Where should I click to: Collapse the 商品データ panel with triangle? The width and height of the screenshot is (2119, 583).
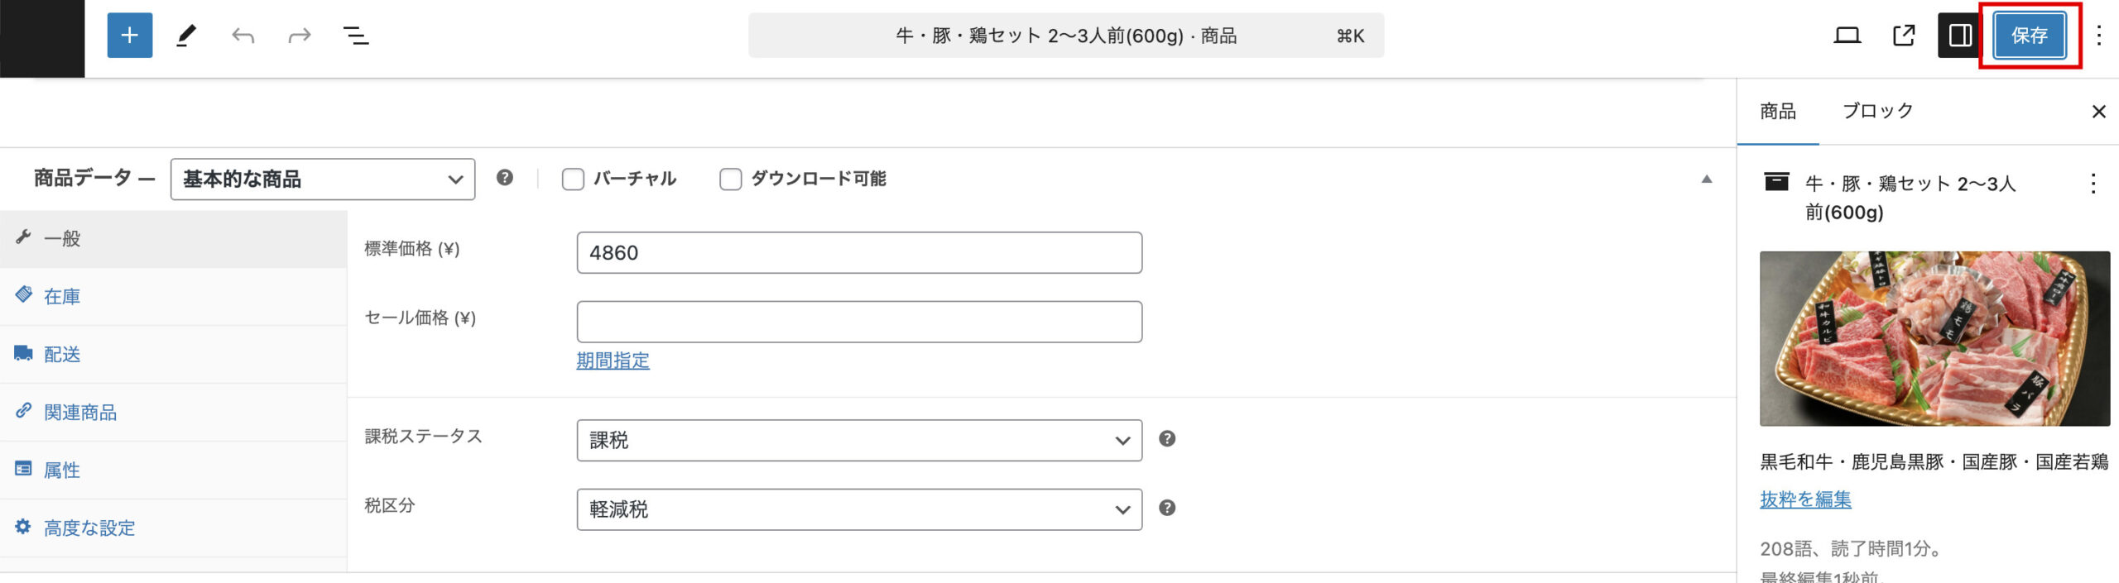click(x=1706, y=179)
